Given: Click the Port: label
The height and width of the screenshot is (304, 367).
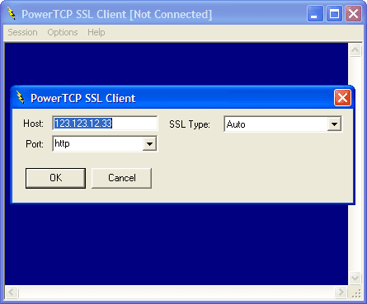Looking at the screenshot, I should point(35,144).
